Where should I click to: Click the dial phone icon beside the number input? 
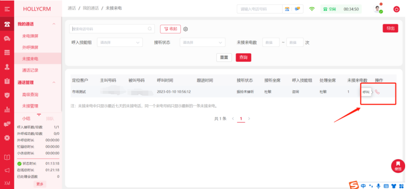point(287,9)
